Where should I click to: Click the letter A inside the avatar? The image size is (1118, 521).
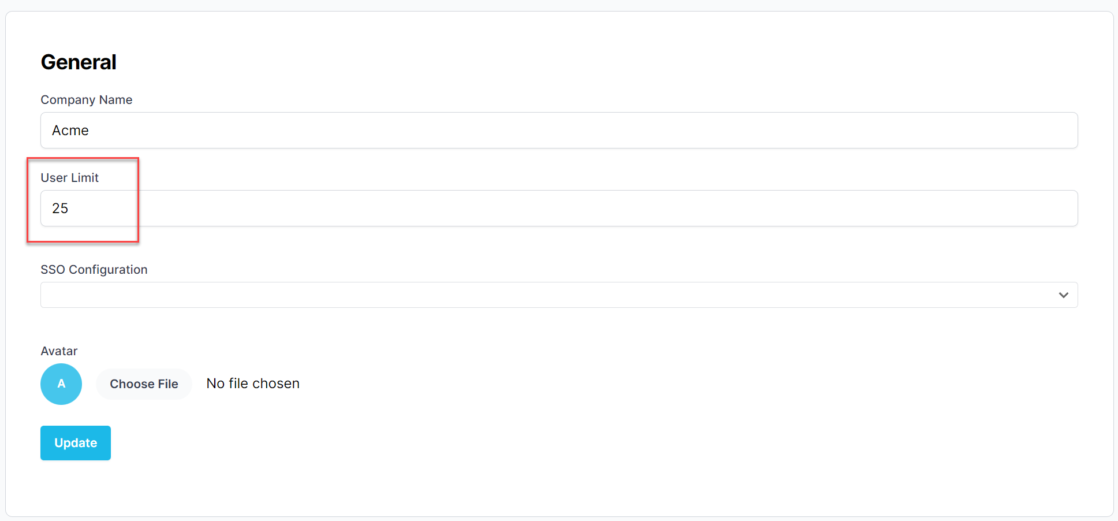click(61, 384)
